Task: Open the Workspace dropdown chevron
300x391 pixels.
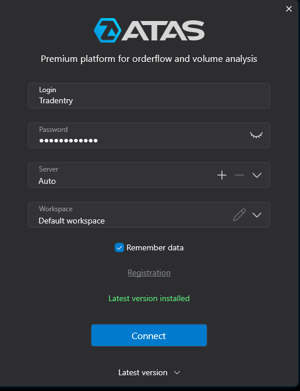Action: [257, 215]
